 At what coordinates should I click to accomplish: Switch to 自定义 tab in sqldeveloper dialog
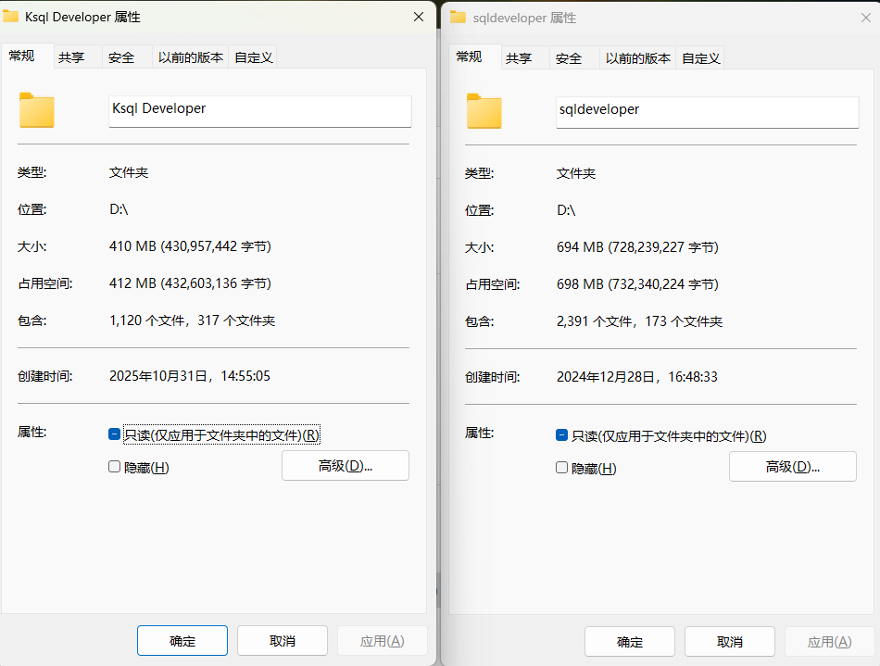click(700, 58)
